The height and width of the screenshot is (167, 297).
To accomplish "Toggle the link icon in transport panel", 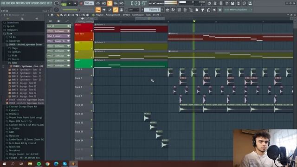I will (x=116, y=10).
